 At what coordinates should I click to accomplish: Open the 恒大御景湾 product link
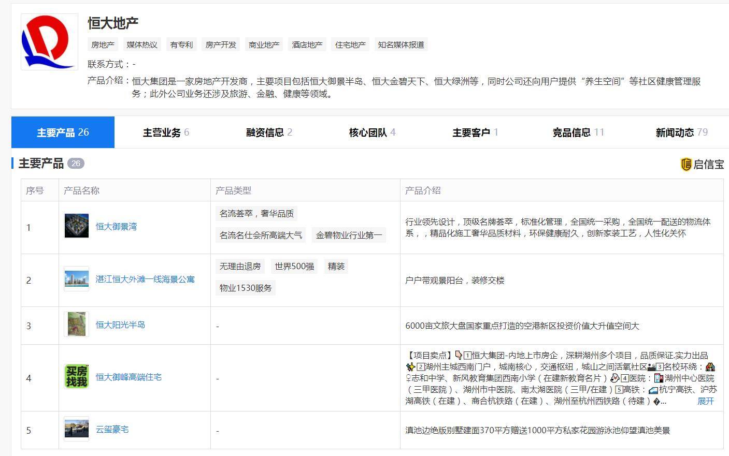tap(117, 227)
